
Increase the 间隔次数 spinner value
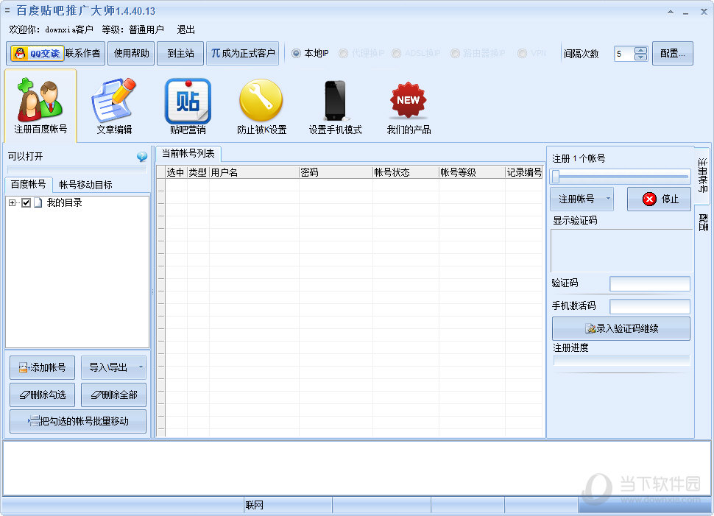click(640, 51)
